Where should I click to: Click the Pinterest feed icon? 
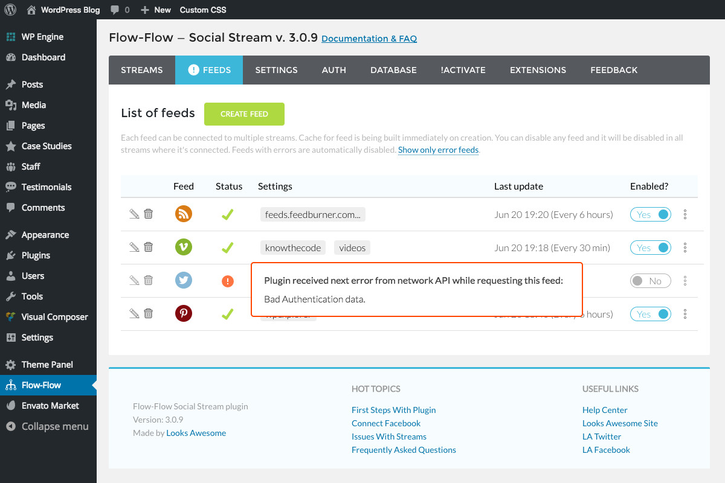coord(184,314)
